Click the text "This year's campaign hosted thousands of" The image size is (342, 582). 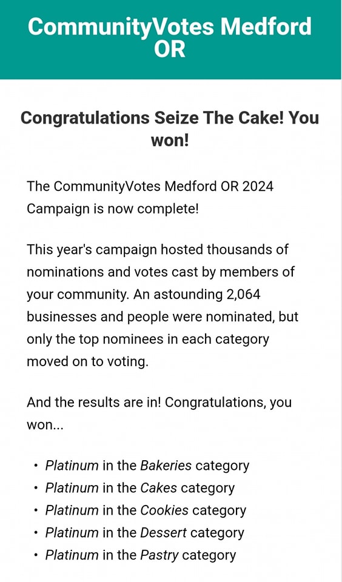[x=158, y=249]
